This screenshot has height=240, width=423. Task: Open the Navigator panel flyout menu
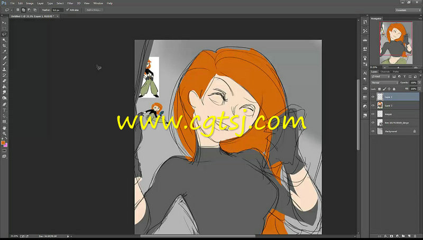point(420,19)
